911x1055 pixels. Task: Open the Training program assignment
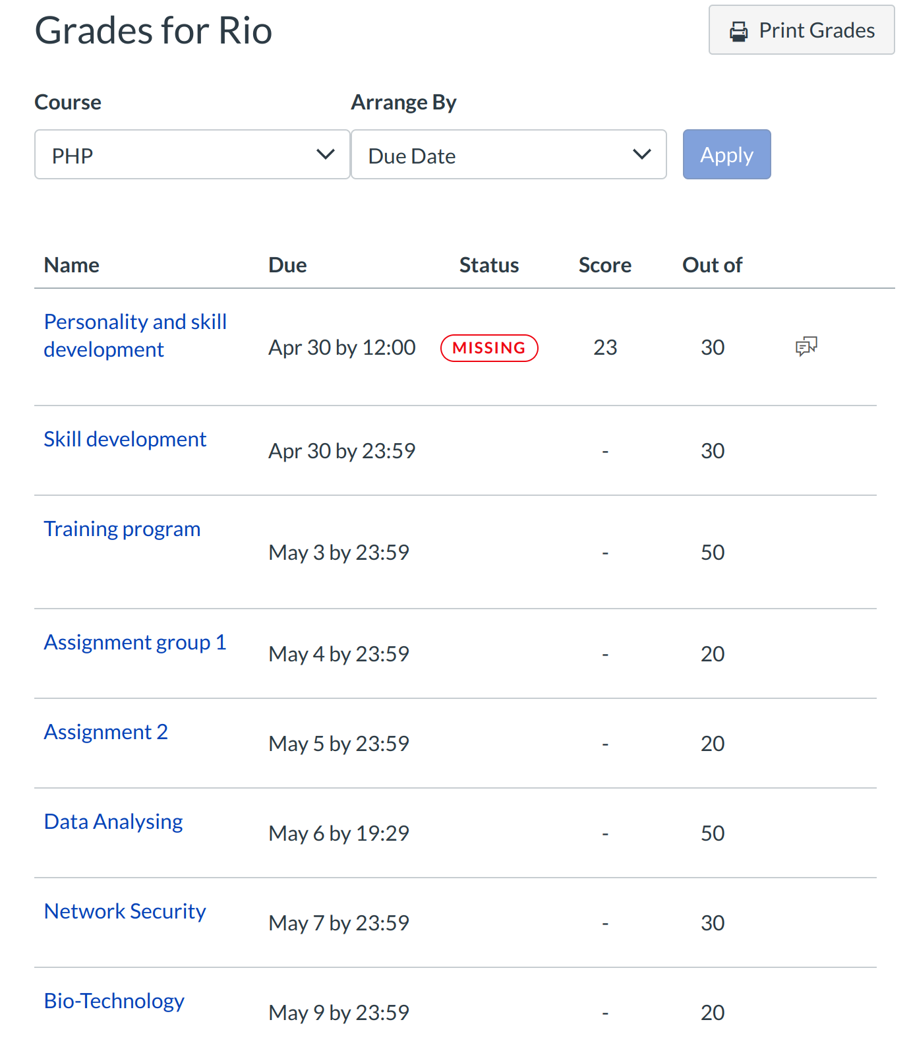click(x=122, y=529)
